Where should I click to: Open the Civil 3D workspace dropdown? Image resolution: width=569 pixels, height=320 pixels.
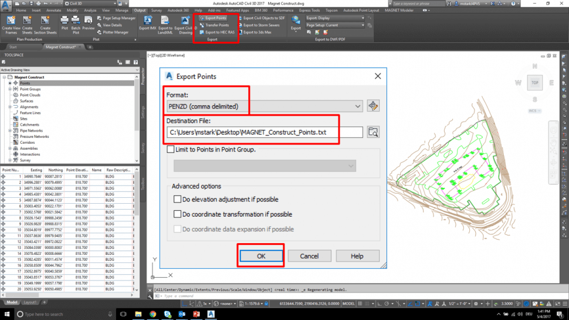(90, 4)
